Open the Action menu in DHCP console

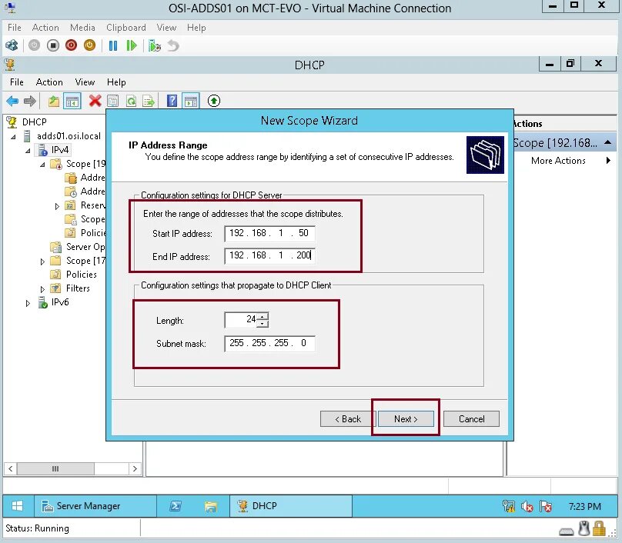pos(48,82)
